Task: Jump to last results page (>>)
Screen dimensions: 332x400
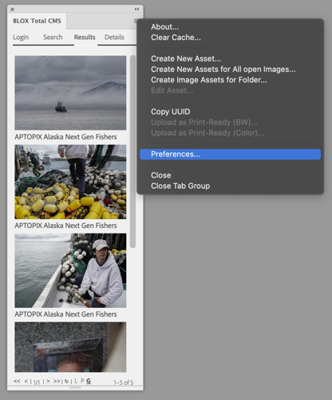Action: point(57,381)
